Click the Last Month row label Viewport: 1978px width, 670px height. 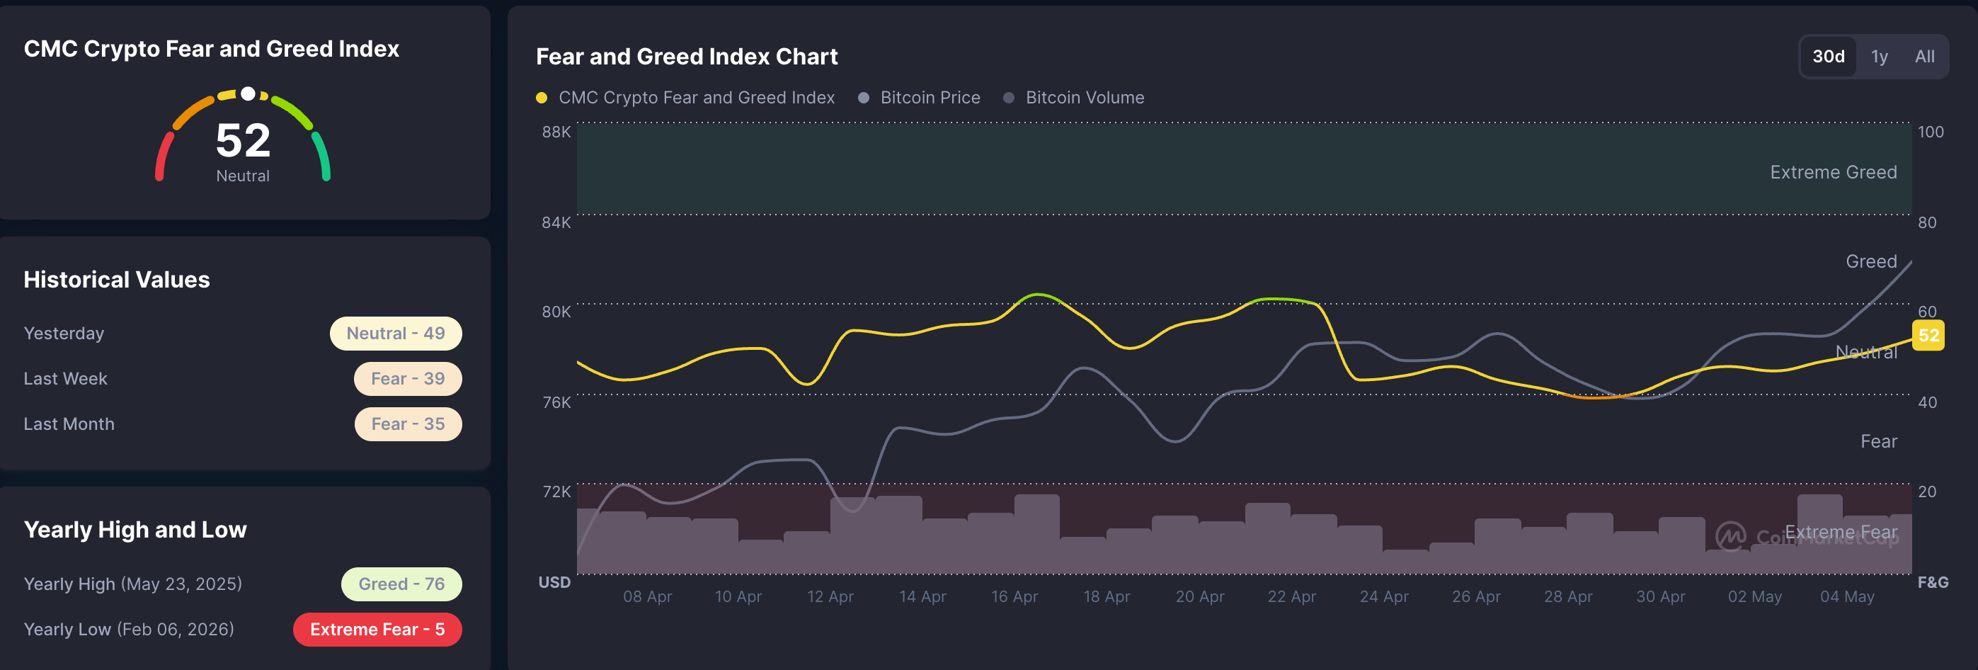tap(69, 424)
